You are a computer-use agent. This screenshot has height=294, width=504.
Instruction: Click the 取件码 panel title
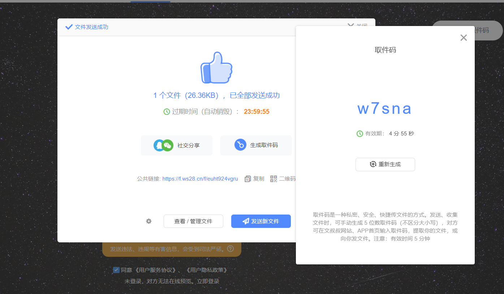385,50
